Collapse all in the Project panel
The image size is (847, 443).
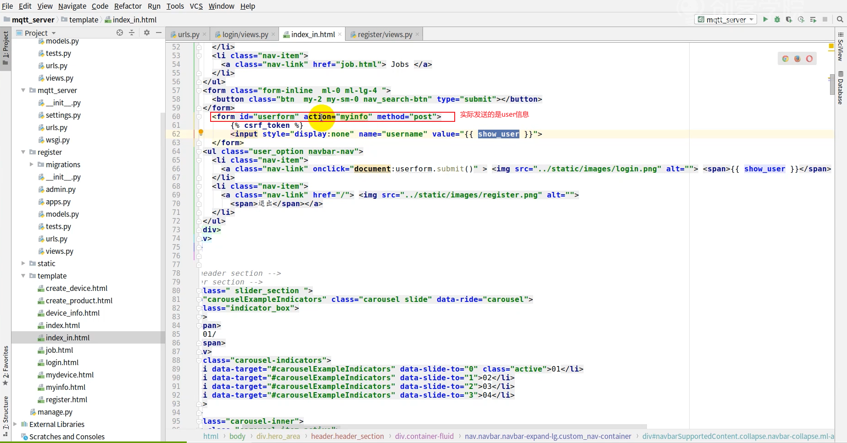[x=132, y=33]
